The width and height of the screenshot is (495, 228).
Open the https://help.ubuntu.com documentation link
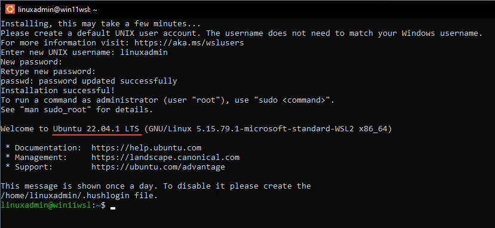pos(146,148)
